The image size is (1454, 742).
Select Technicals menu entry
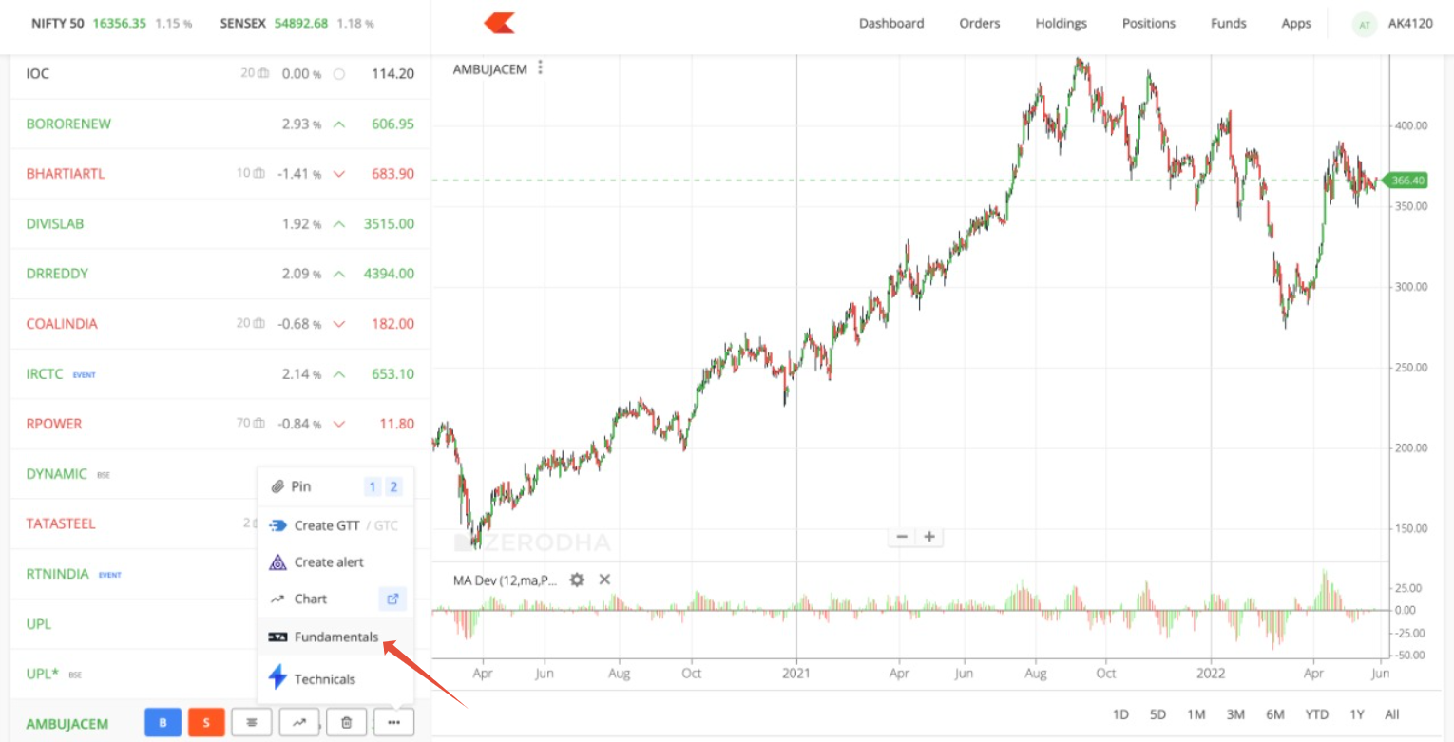pyautogui.click(x=335, y=678)
